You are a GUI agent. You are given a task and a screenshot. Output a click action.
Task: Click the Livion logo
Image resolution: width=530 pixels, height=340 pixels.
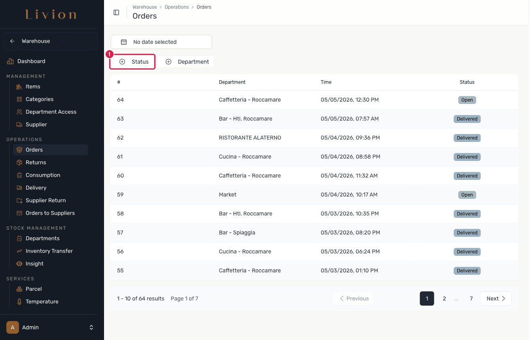pyautogui.click(x=51, y=15)
